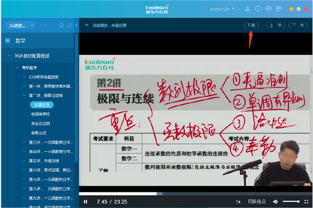The image size is (313, 208).
Task: Click the sidebar vertical scrollbar
Action: click(x=76, y=98)
